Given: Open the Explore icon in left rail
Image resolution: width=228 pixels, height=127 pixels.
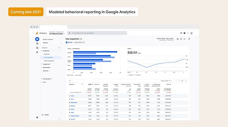Looking at the screenshot, I should (x=37, y=44).
